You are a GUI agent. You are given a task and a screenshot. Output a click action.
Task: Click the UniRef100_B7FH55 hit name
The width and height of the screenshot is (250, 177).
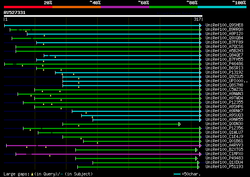click(x=224, y=60)
